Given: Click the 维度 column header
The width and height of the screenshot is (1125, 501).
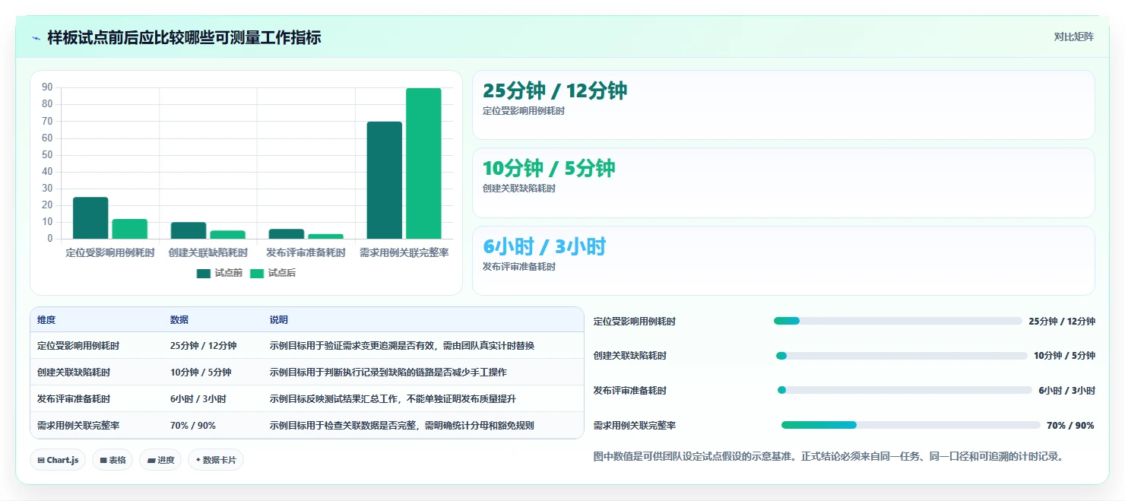Looking at the screenshot, I should [46, 320].
